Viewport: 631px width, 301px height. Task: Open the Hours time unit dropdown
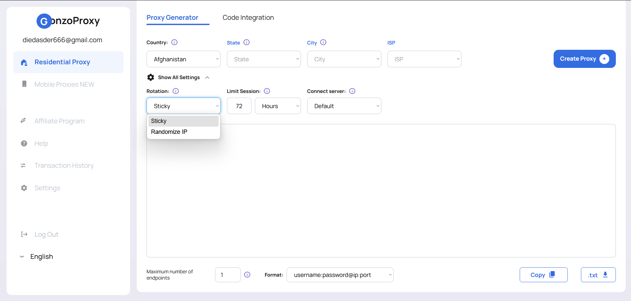point(278,106)
